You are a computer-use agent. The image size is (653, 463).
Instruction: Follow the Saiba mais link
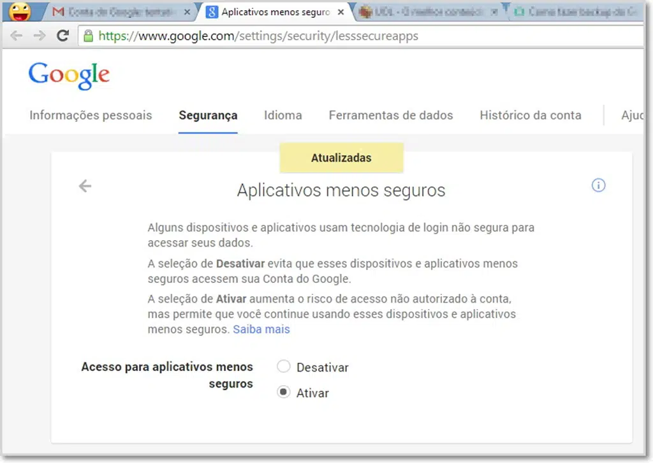261,329
